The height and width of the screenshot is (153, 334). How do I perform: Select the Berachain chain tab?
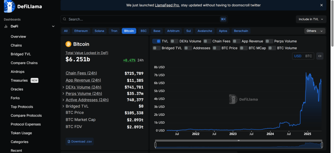point(241,31)
